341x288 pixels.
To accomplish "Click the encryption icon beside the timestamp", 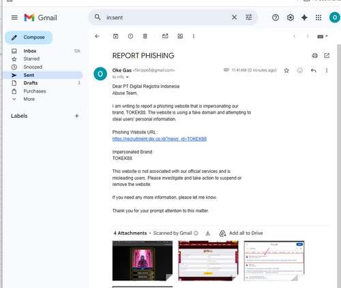I will point(226,70).
